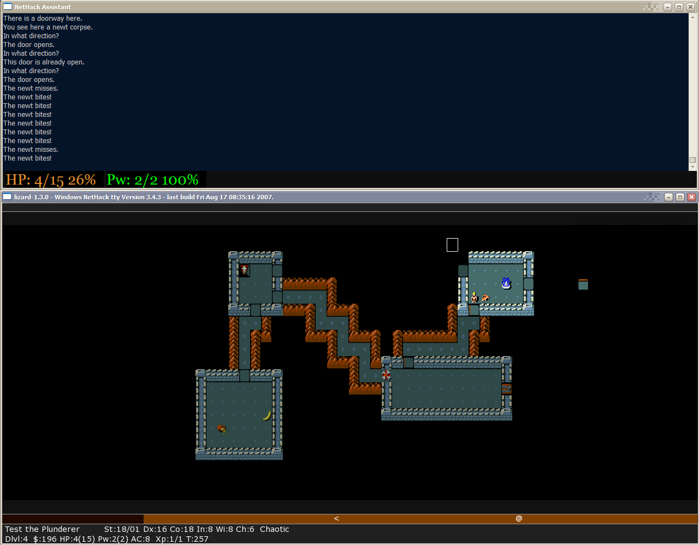Click the orange newt beside the player
This screenshot has height=545, width=699.
tap(485, 298)
